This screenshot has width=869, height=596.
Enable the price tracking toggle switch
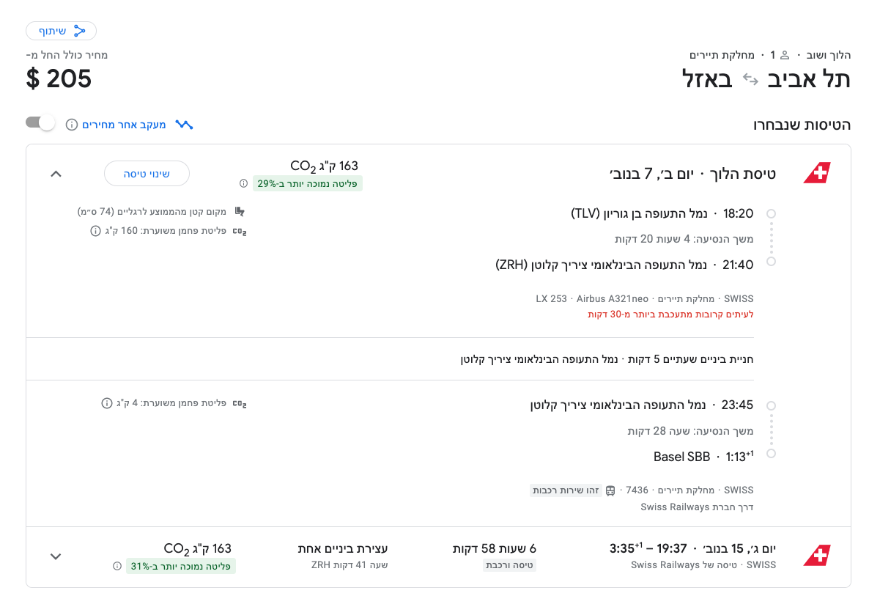point(40,122)
